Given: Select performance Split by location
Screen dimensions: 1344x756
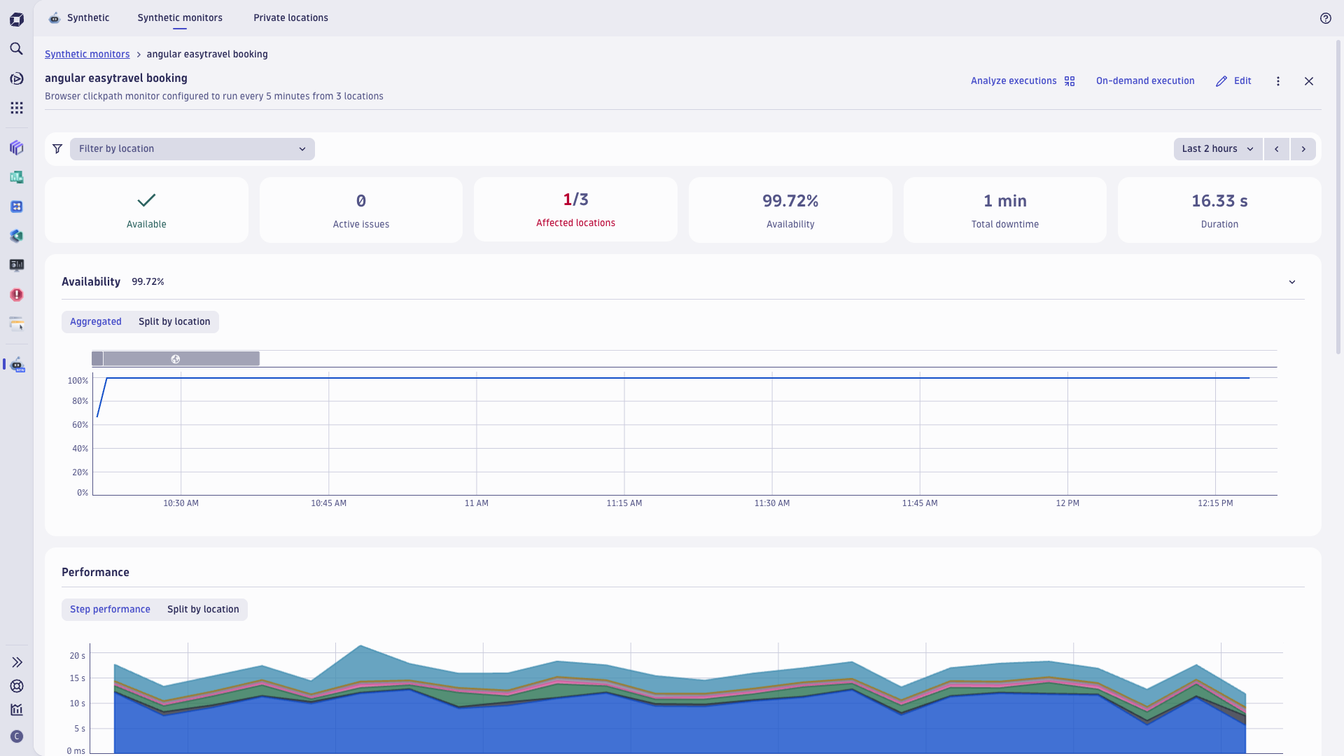Looking at the screenshot, I should point(203,610).
